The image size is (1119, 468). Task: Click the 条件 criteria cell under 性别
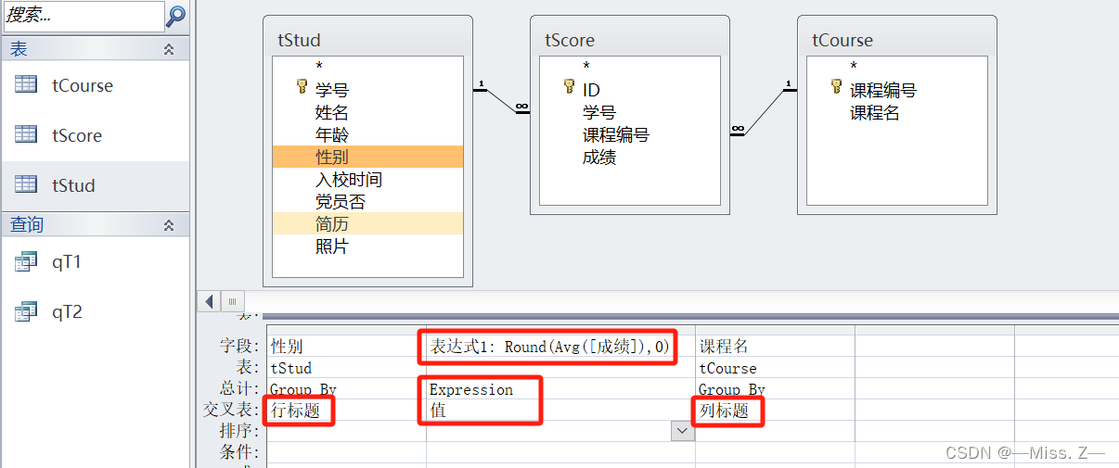[346, 452]
